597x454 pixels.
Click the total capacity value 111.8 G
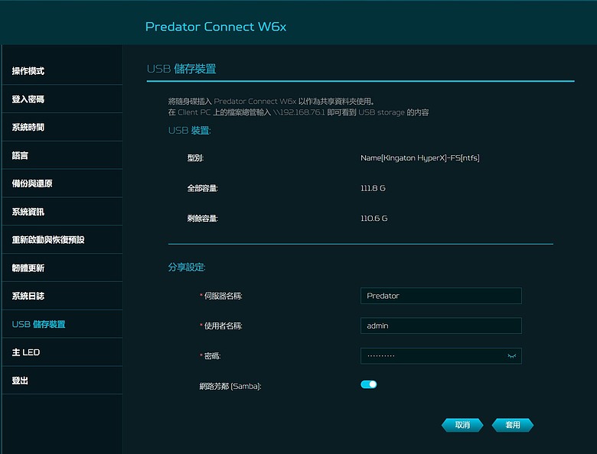click(373, 188)
